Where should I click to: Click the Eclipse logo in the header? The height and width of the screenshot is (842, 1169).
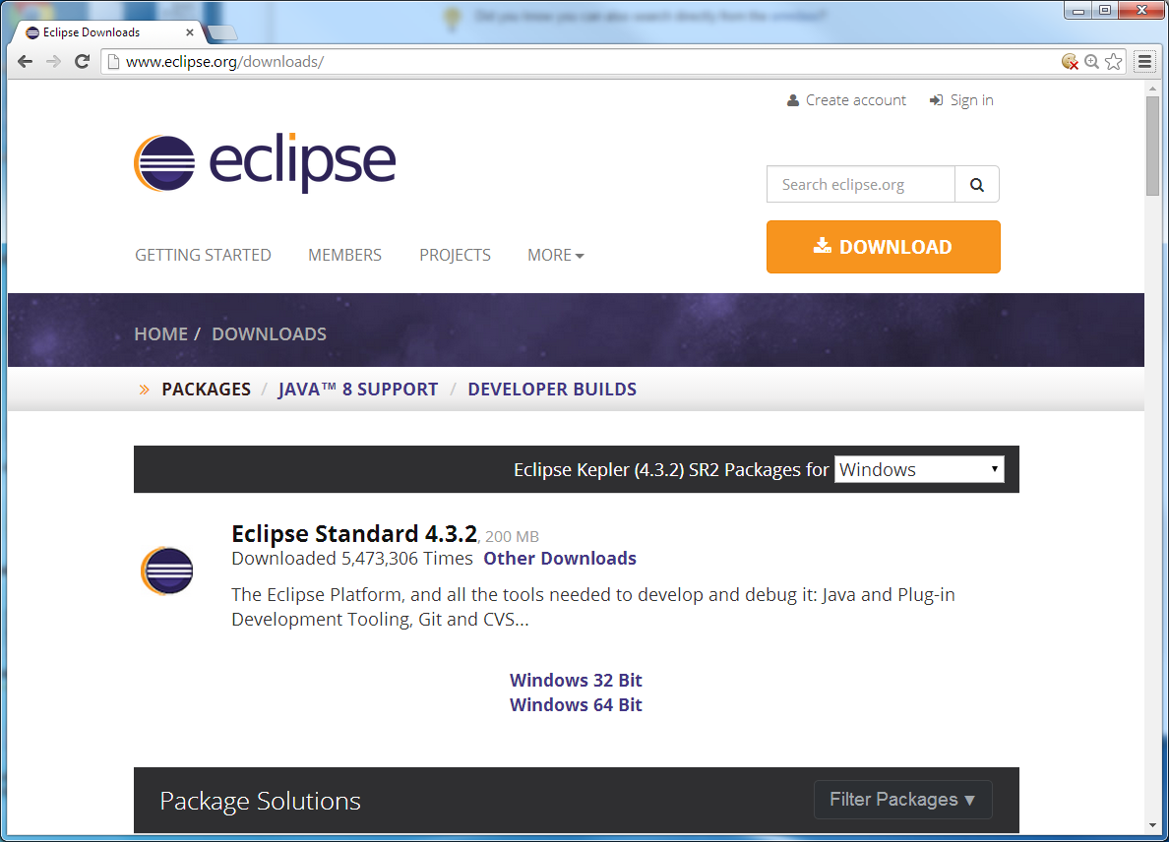[x=265, y=162]
